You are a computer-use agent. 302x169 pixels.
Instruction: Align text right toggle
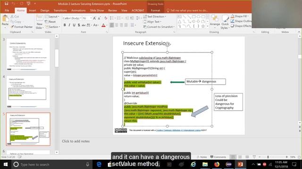(121, 25)
